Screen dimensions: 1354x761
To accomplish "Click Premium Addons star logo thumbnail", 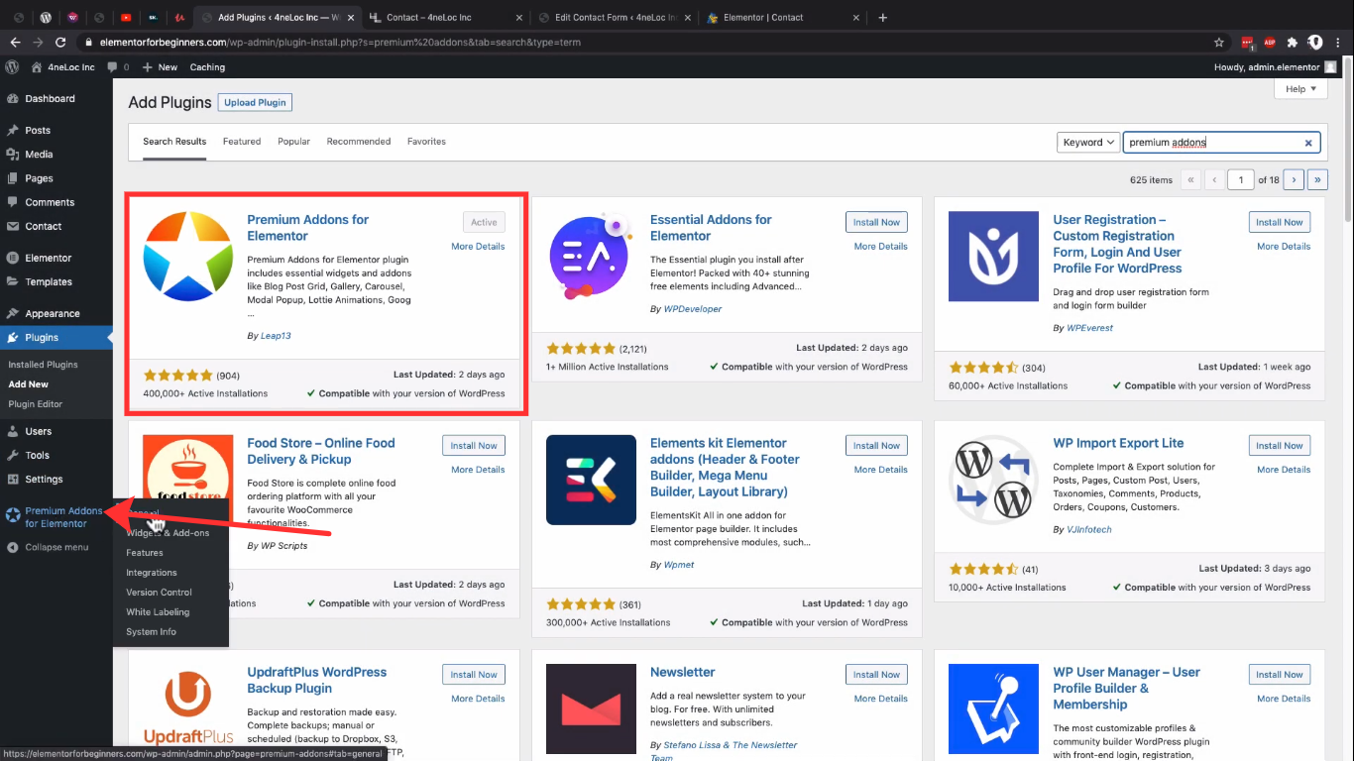I will [188, 257].
